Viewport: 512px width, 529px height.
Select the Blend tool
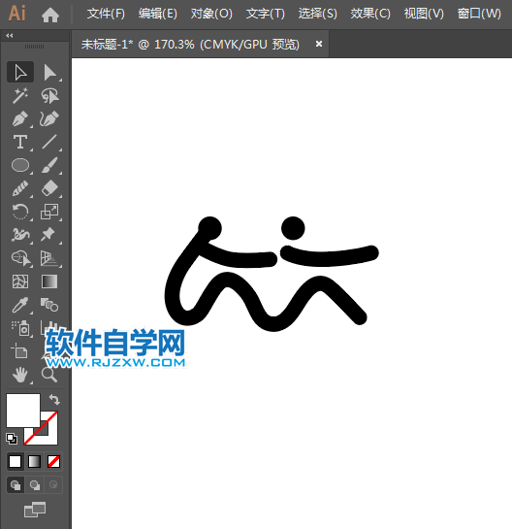click(49, 305)
